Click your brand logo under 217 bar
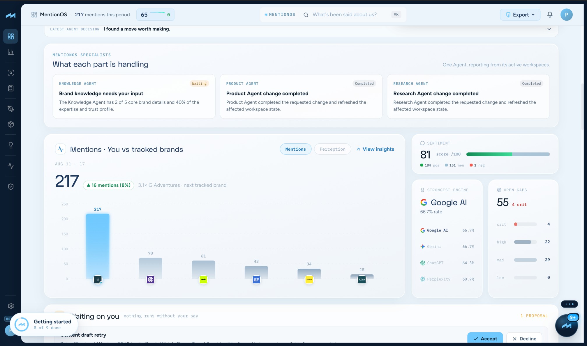 point(98,280)
